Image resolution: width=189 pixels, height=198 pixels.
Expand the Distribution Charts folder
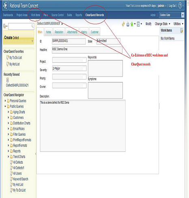coord(8,123)
